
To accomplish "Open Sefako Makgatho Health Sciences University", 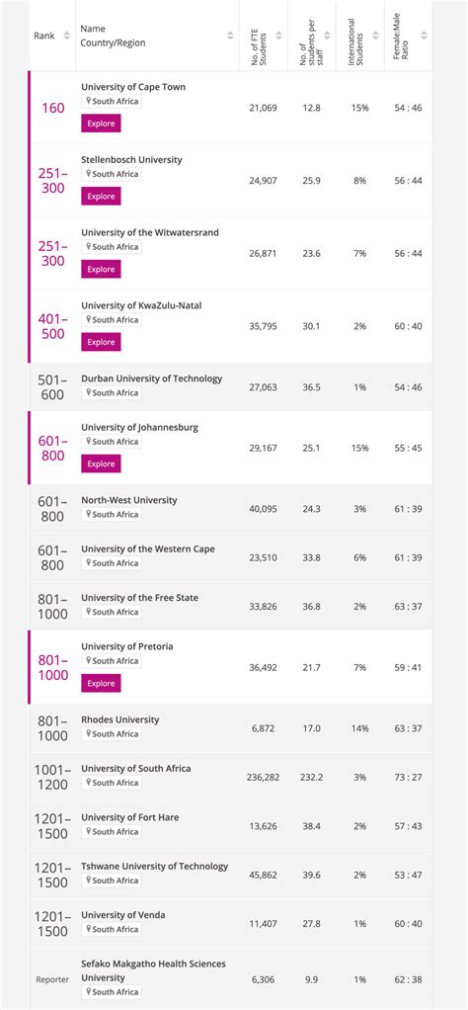I will pos(154,970).
